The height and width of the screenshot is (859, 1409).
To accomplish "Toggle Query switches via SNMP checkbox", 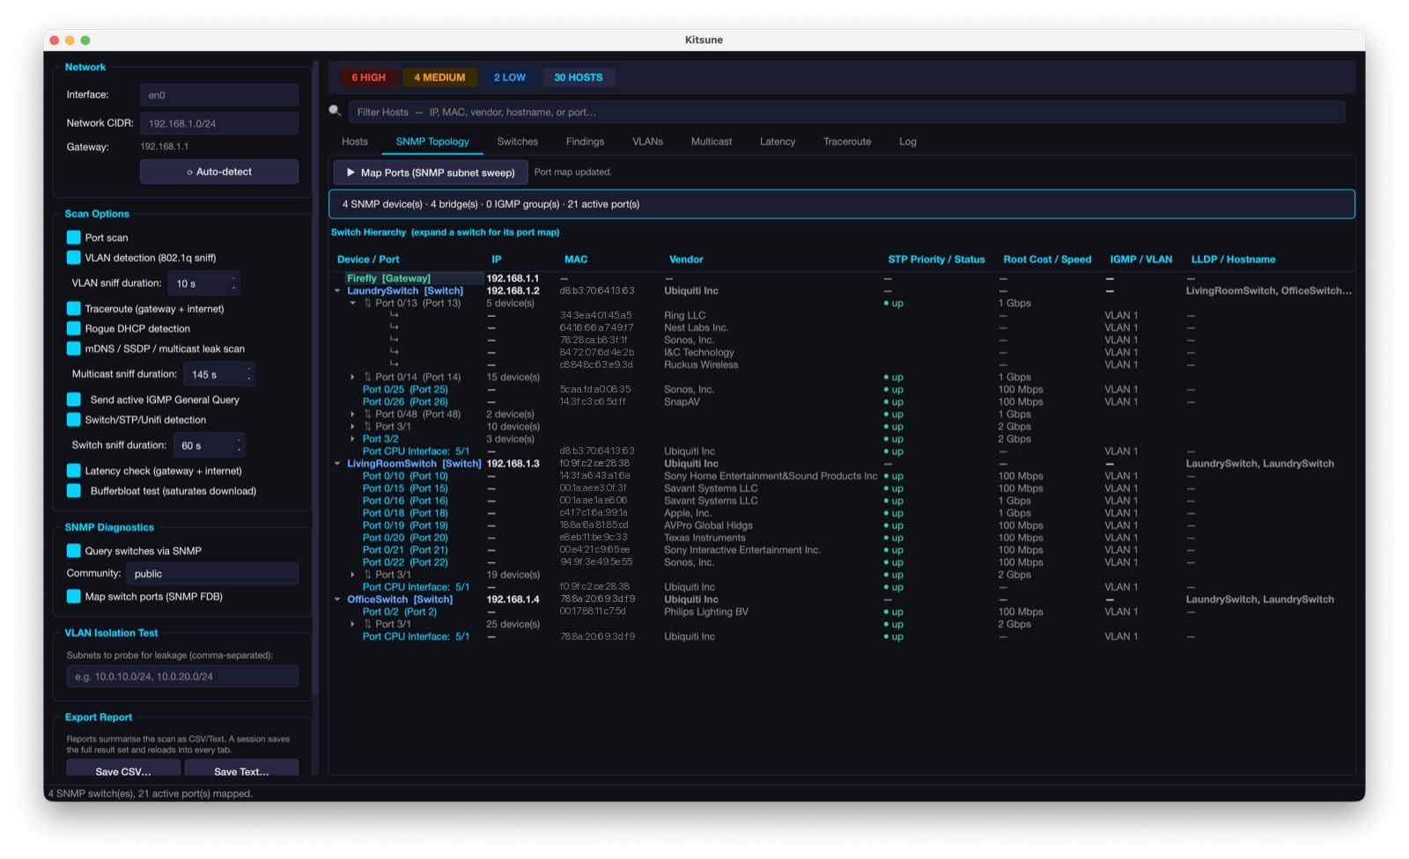I will [74, 551].
